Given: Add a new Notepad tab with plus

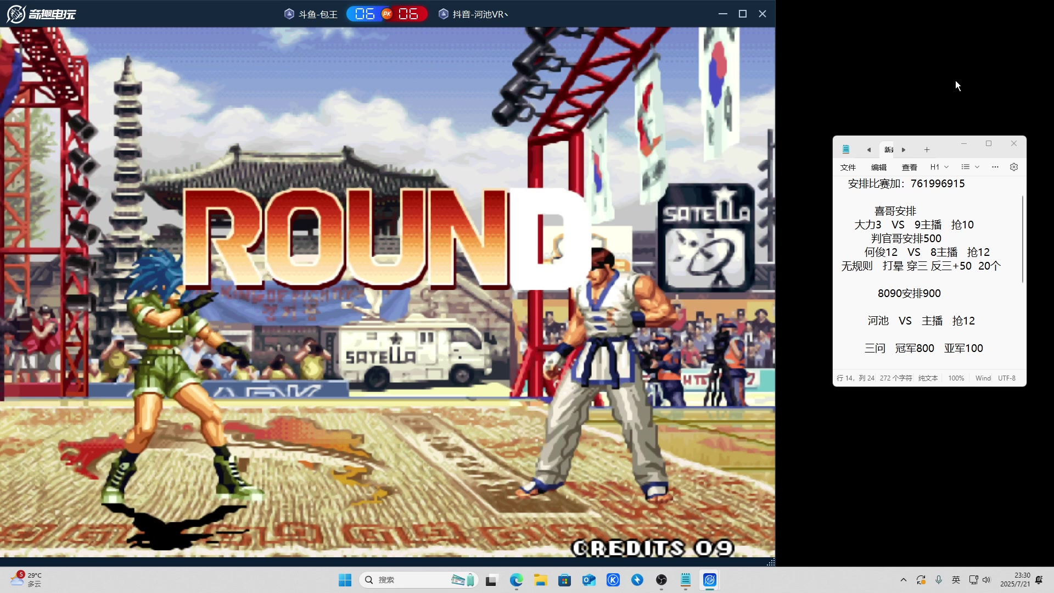Looking at the screenshot, I should click(x=927, y=149).
